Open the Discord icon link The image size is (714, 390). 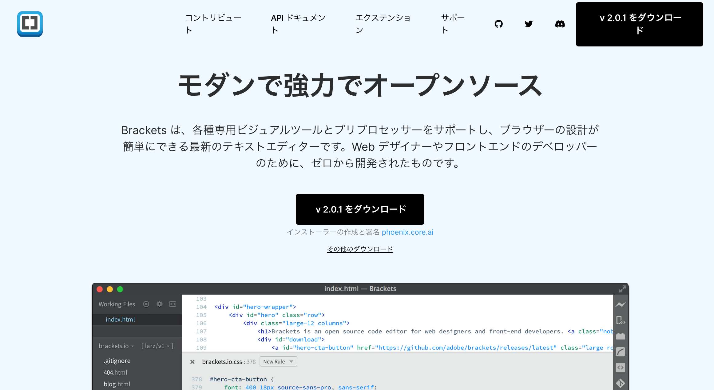(x=560, y=24)
